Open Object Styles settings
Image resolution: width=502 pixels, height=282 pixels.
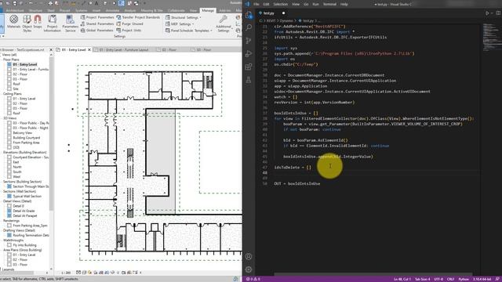tap(27, 23)
